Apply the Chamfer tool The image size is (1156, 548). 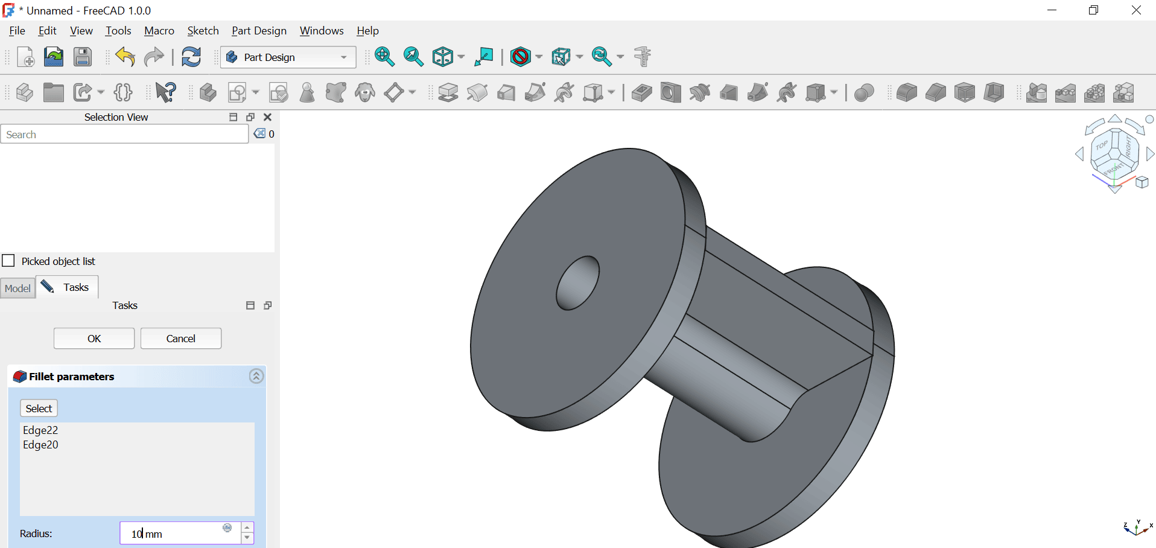point(936,92)
